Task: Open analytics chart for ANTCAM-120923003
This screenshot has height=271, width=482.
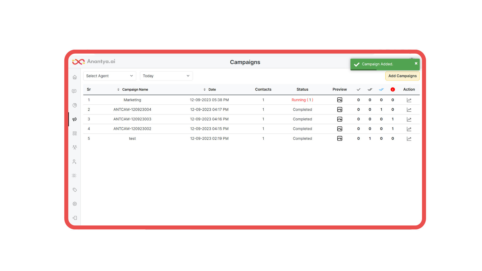Action: (x=409, y=119)
